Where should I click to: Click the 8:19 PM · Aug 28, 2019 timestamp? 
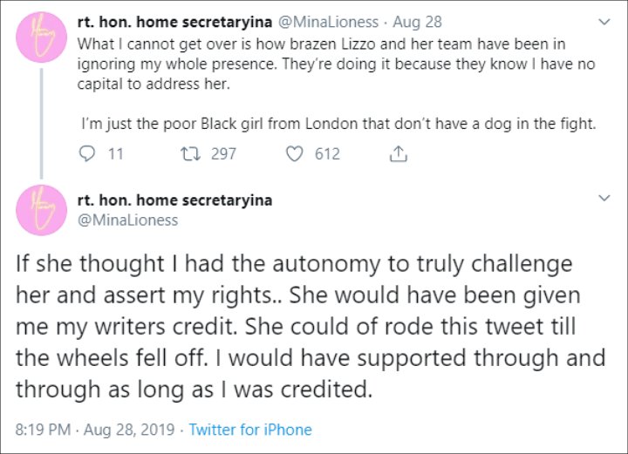coord(95,430)
